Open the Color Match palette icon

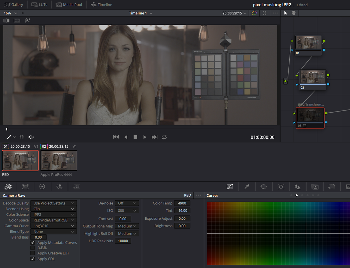point(25,187)
